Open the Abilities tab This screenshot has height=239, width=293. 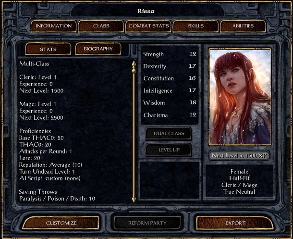point(243,26)
